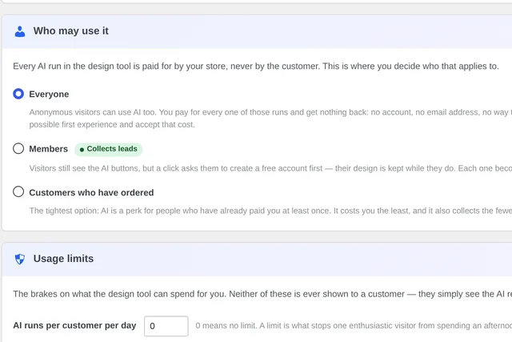Choose Customers who have ordered radio
Viewport: 512px width, 342px height.
coord(18,191)
